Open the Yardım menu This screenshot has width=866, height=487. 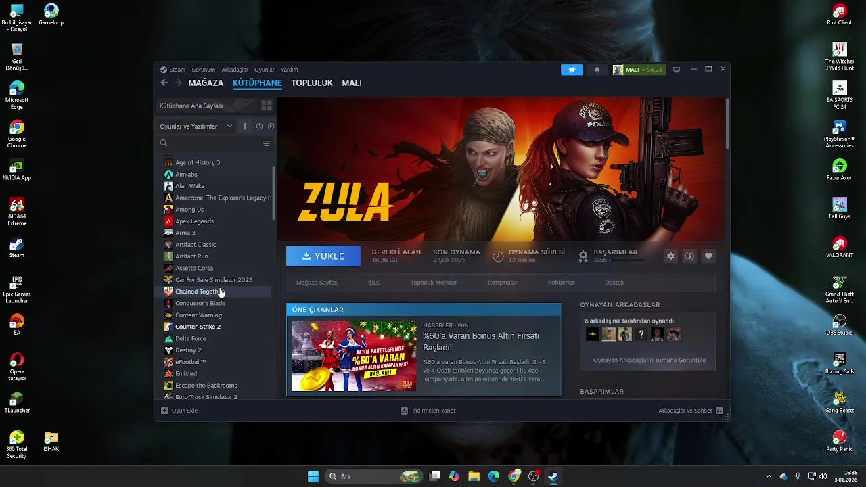(x=289, y=70)
